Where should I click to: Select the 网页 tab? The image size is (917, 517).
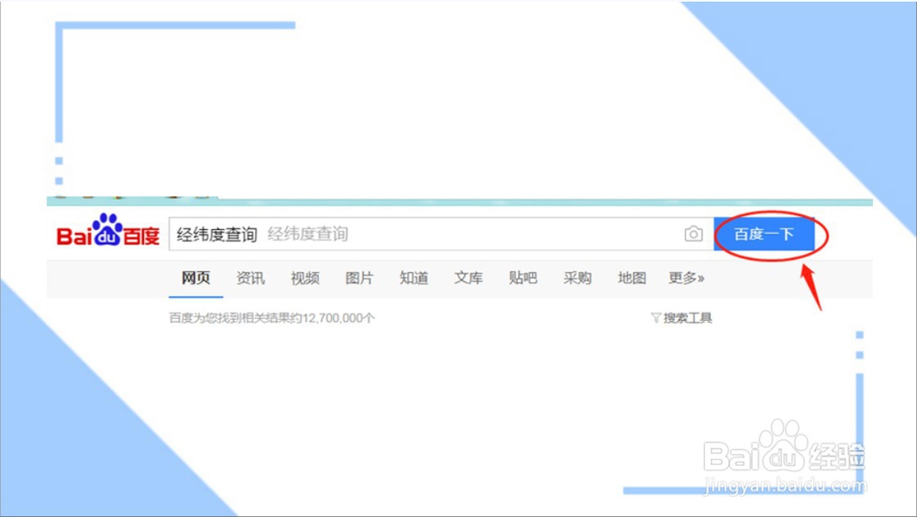click(195, 278)
